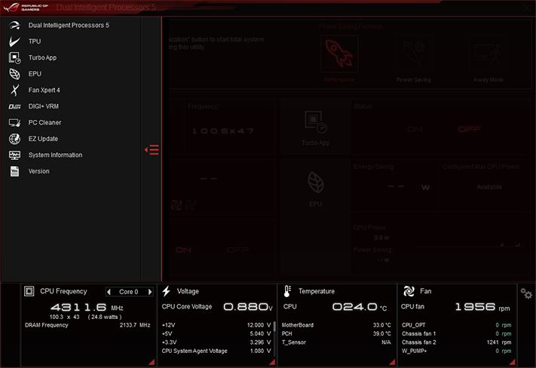The width and height of the screenshot is (536, 368).
Task: Click the PCH 39.0 °C row
Action: tap(336, 334)
